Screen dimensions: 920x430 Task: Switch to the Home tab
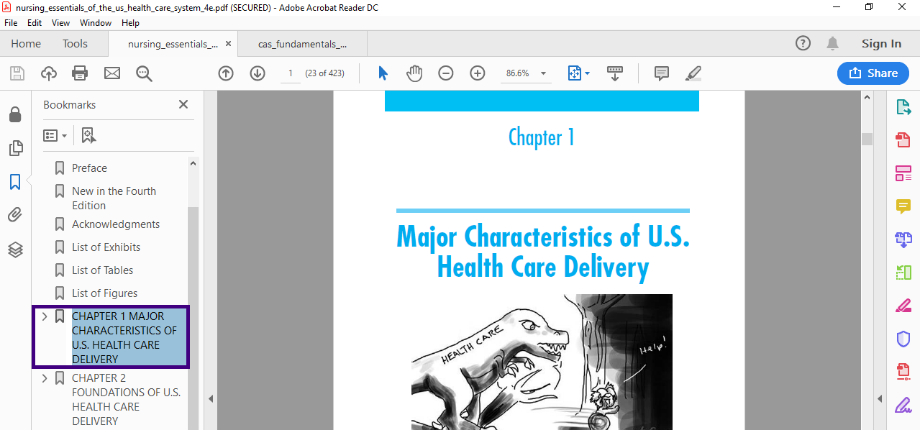26,43
